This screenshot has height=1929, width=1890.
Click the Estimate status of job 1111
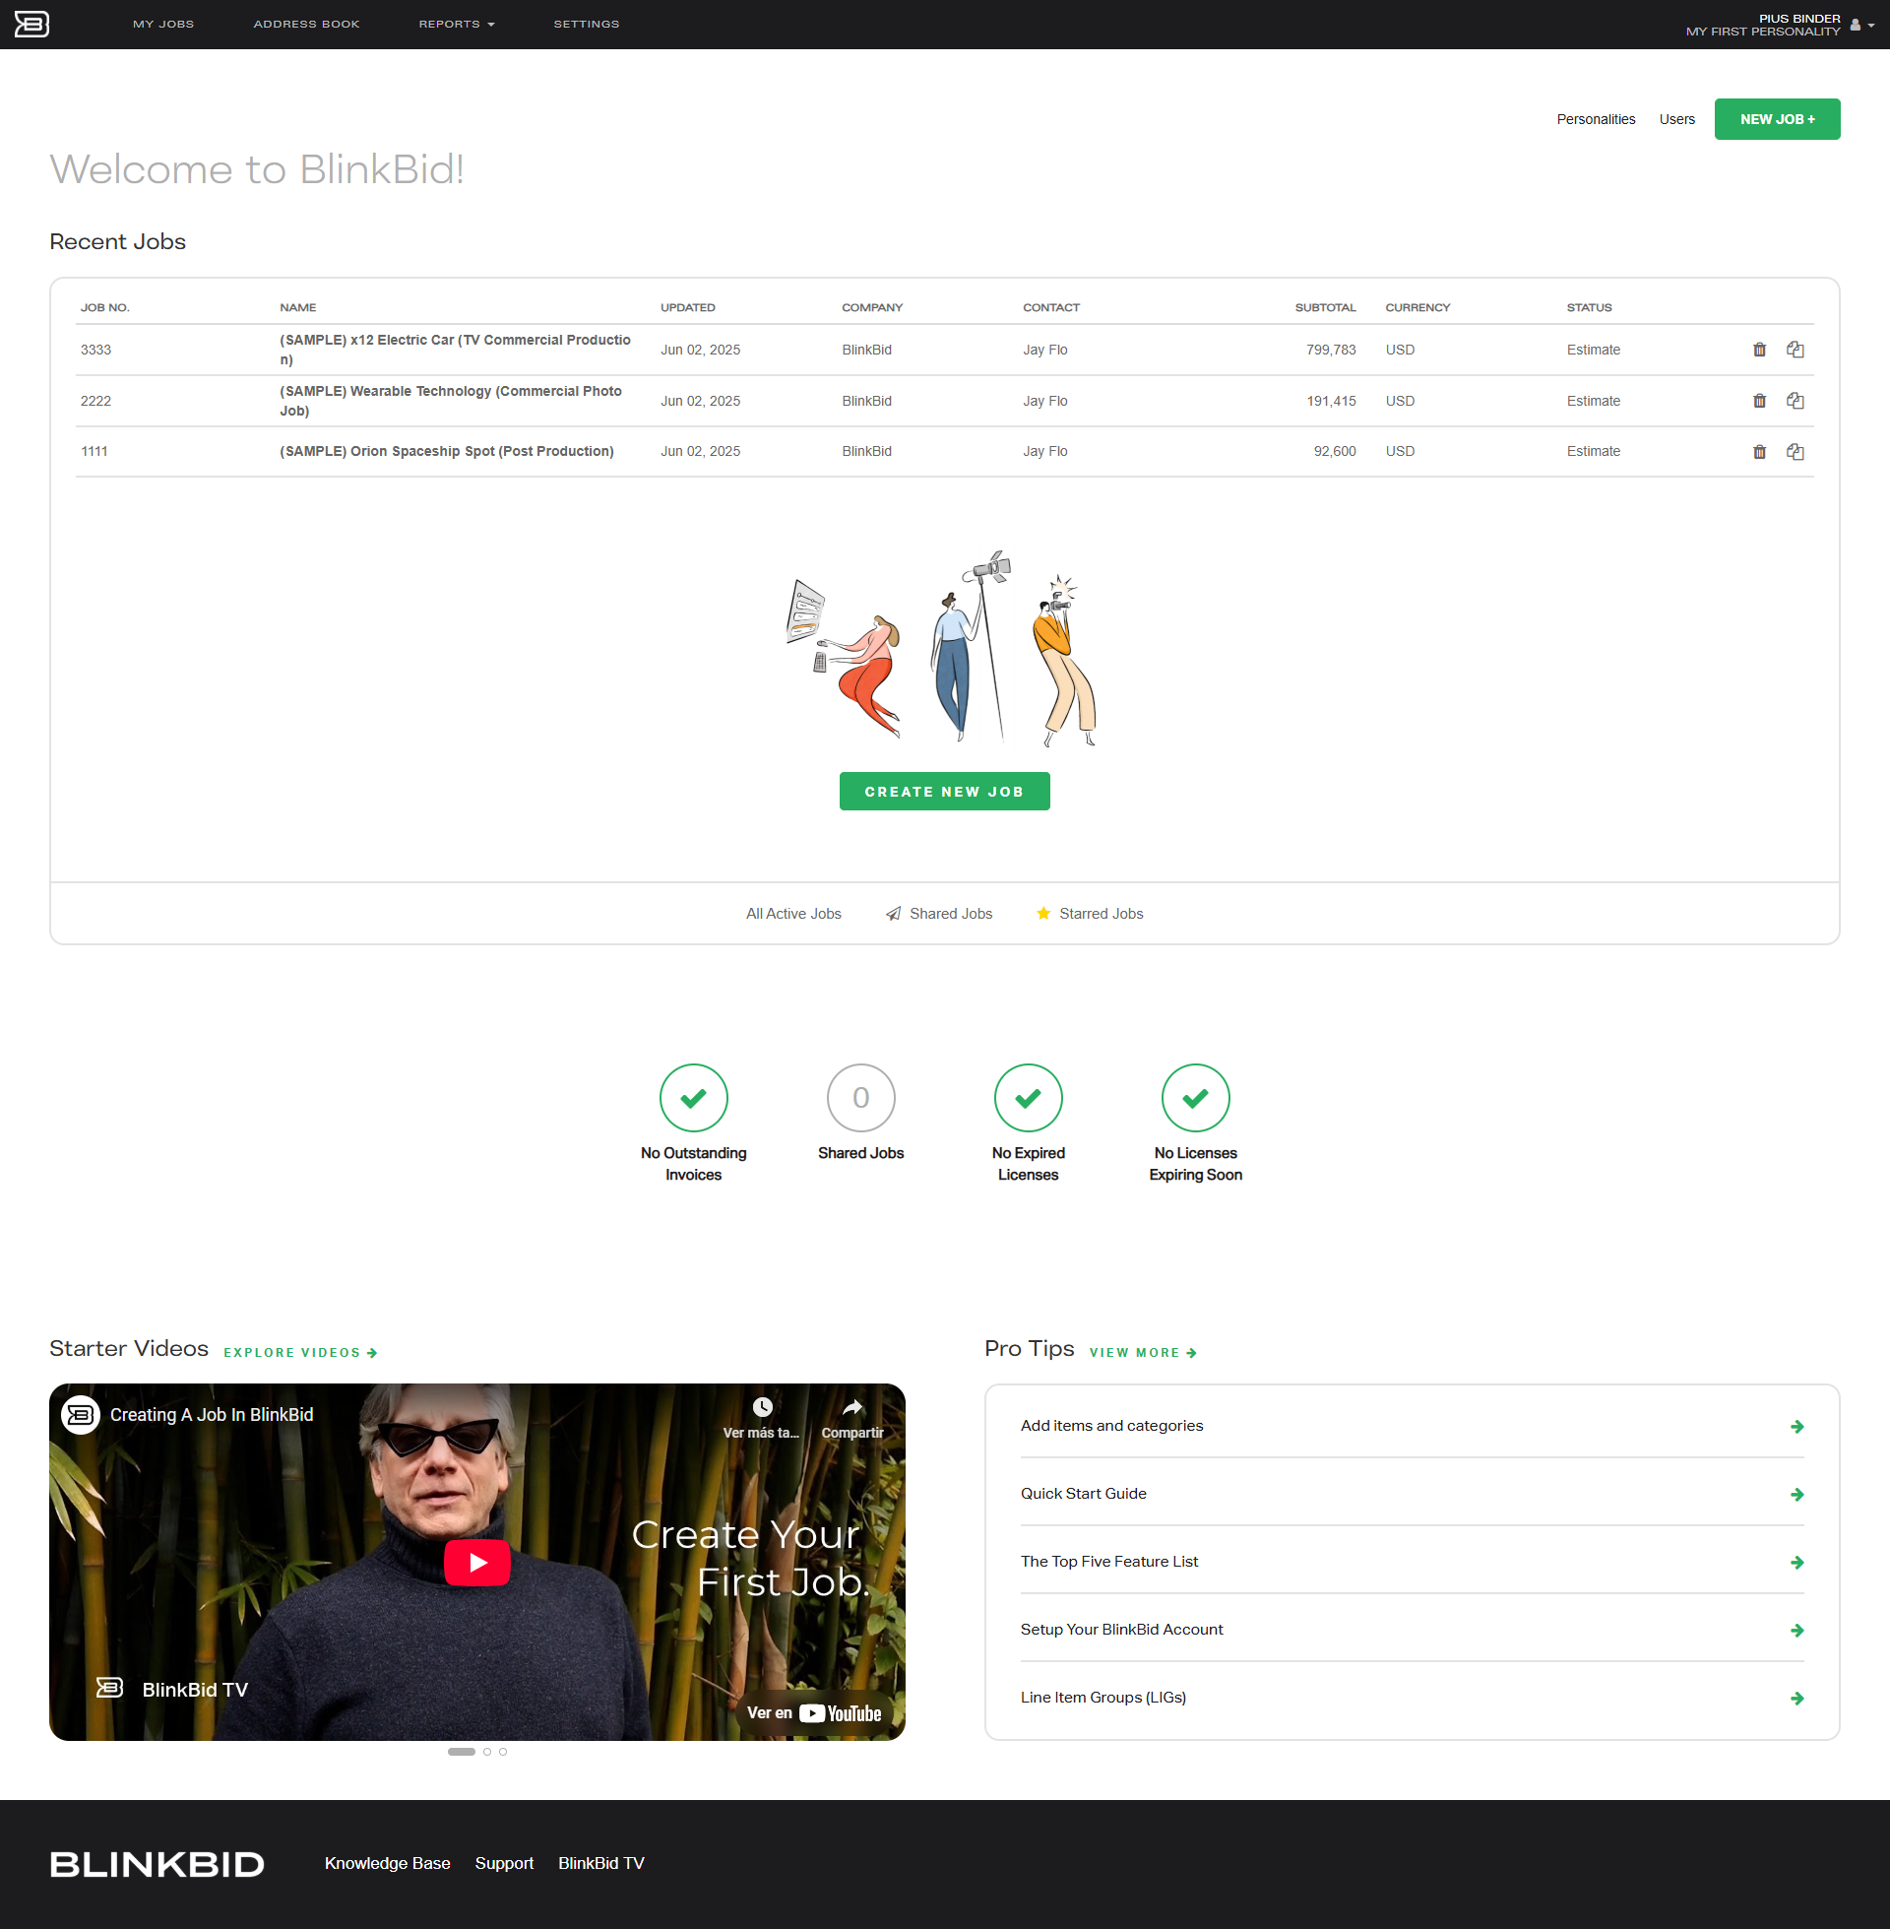tap(1593, 452)
